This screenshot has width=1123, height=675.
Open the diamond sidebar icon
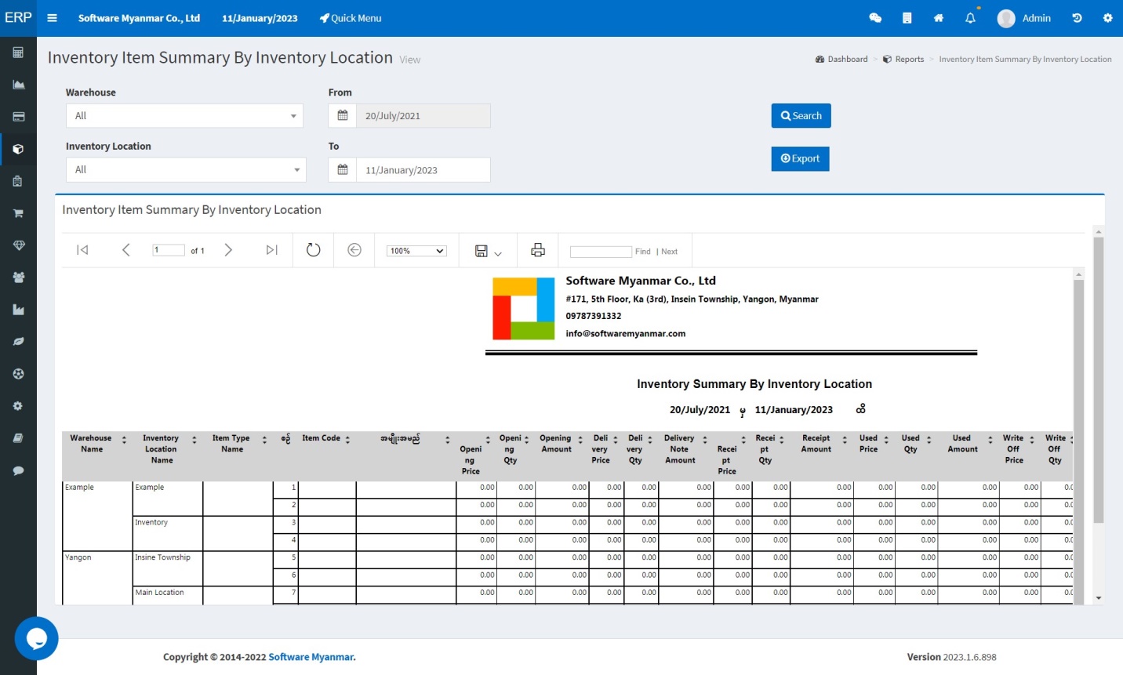[18, 245]
